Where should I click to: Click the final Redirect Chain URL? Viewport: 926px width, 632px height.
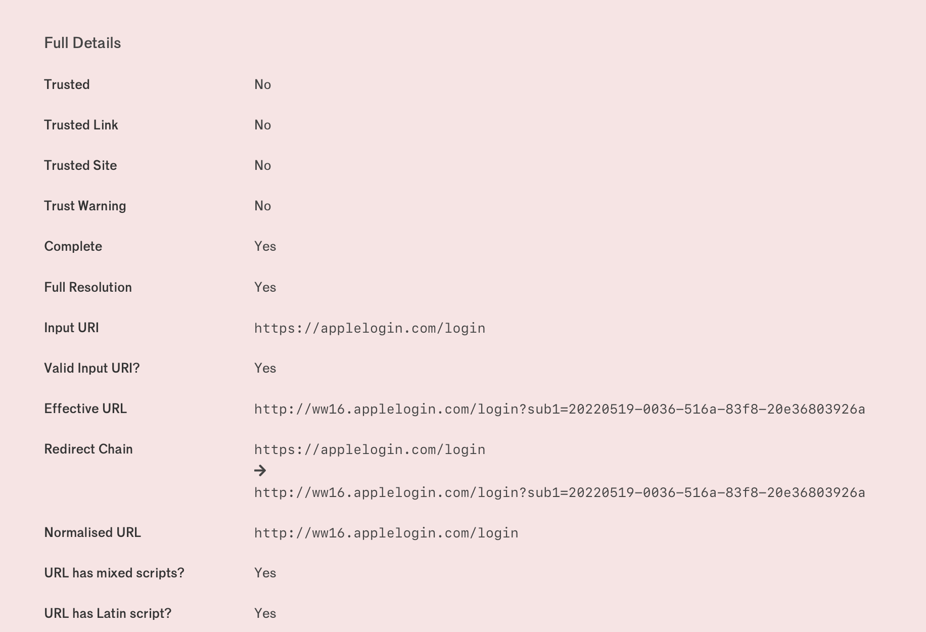click(x=560, y=492)
